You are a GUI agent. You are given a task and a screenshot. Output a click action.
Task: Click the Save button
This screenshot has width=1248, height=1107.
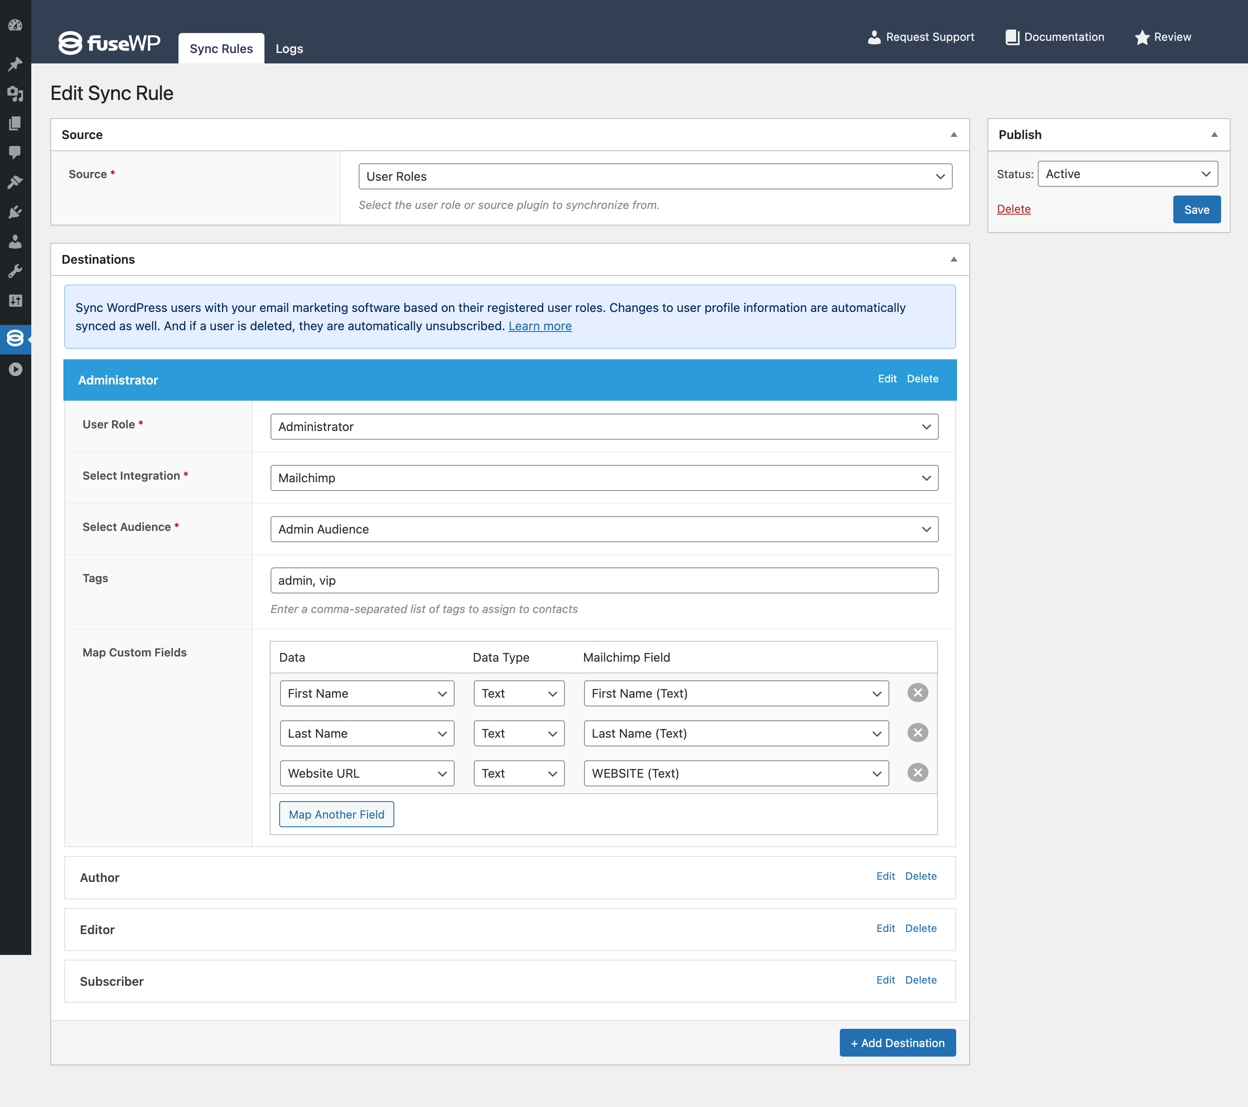pos(1196,209)
